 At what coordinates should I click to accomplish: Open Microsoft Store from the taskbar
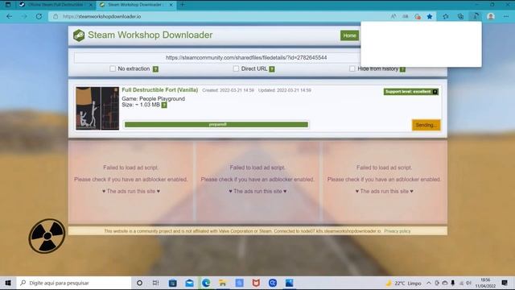(173, 283)
